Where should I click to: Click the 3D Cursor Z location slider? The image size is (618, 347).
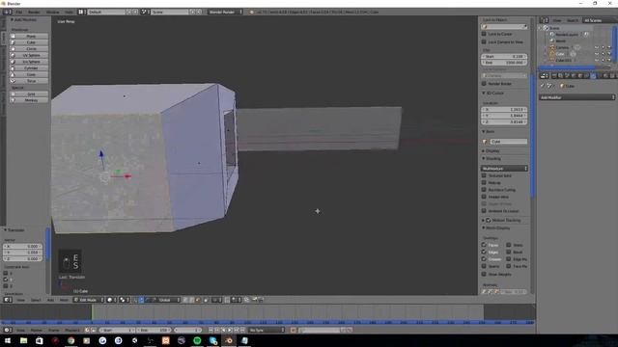(x=504, y=122)
